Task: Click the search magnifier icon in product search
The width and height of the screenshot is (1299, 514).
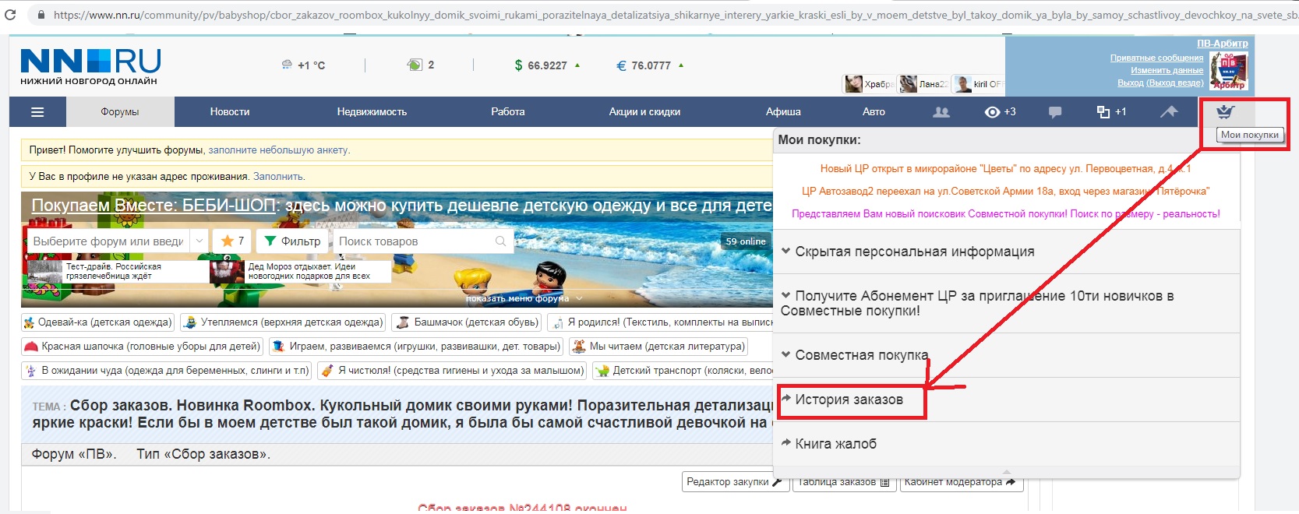Action: pos(501,241)
